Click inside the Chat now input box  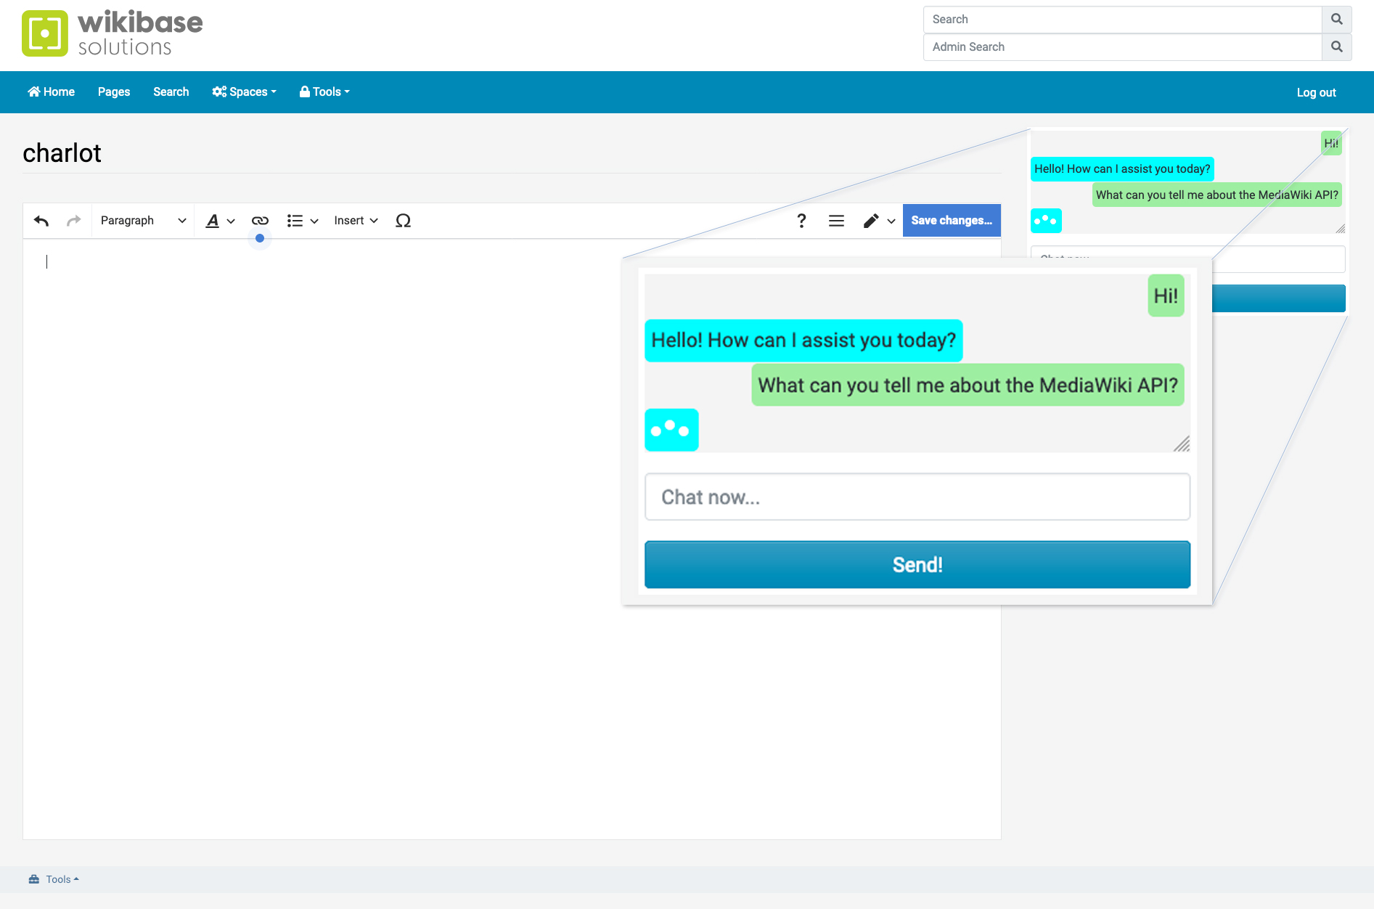[916, 497]
